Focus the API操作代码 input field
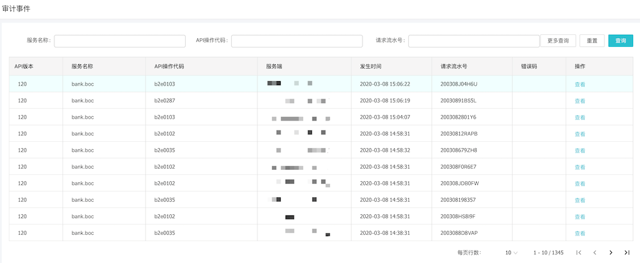The height and width of the screenshot is (263, 640). 297,41
